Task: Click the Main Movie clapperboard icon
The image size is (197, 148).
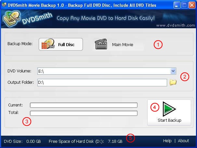Action: [x=101, y=44]
